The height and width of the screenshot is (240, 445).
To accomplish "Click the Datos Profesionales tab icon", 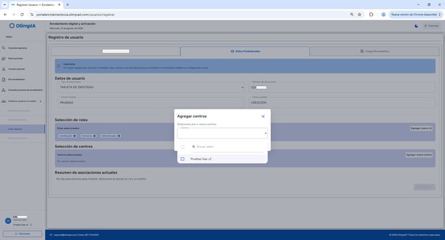I will [x=232, y=51].
